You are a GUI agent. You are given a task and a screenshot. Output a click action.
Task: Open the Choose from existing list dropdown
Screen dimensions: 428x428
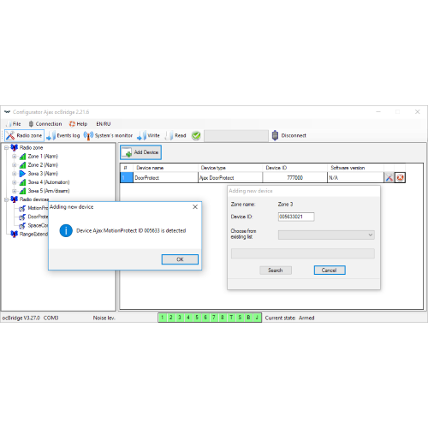[x=326, y=235]
